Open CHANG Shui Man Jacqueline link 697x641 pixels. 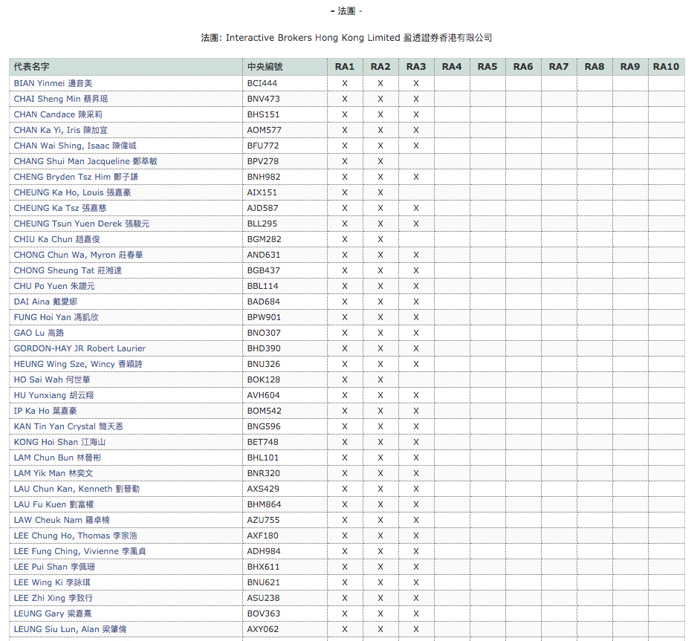click(x=85, y=160)
